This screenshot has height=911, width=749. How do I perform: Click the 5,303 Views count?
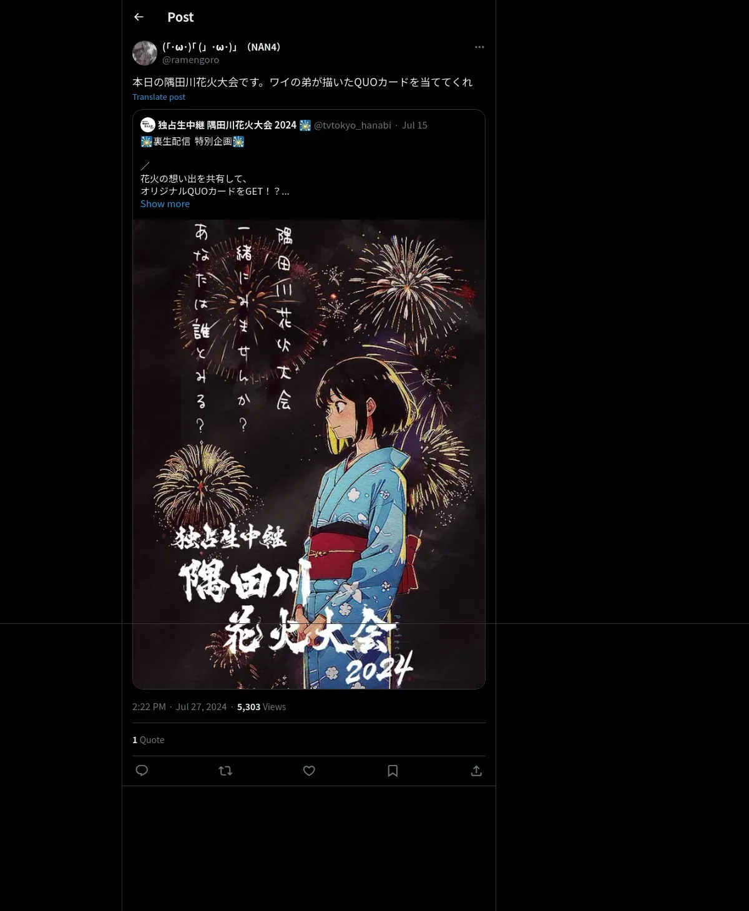pos(262,706)
